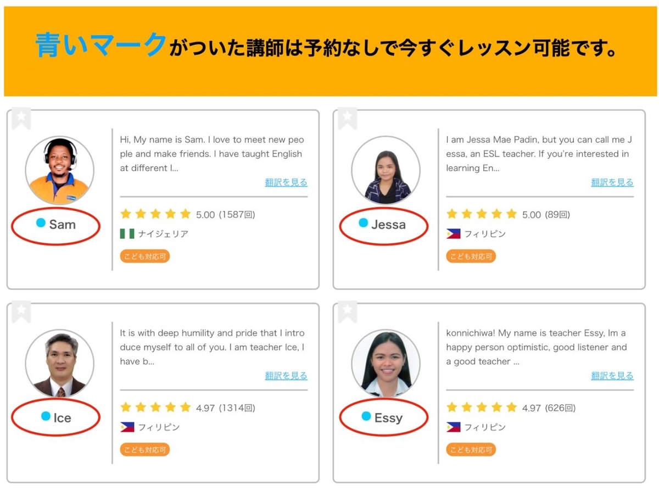Click the こども対応可 badge on Jessa's card
The width and height of the screenshot is (659, 491).
coord(470,256)
